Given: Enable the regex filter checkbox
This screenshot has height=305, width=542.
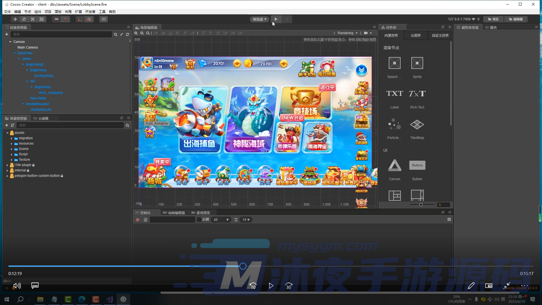Looking at the screenshot, I should coord(199,219).
